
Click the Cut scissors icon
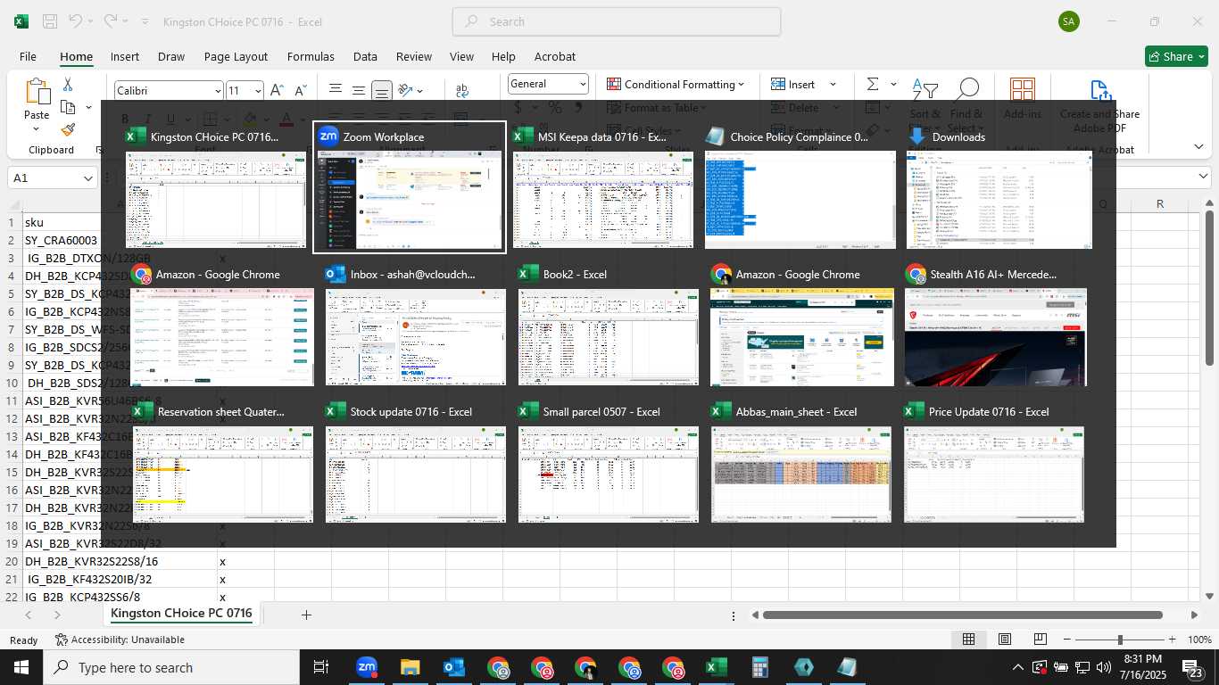68,84
